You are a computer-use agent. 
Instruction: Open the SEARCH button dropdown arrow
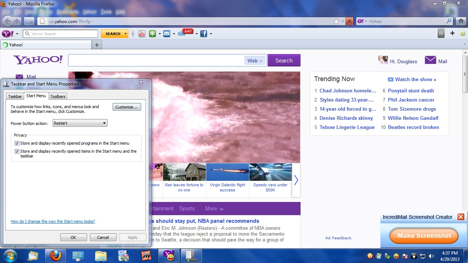tap(126, 34)
